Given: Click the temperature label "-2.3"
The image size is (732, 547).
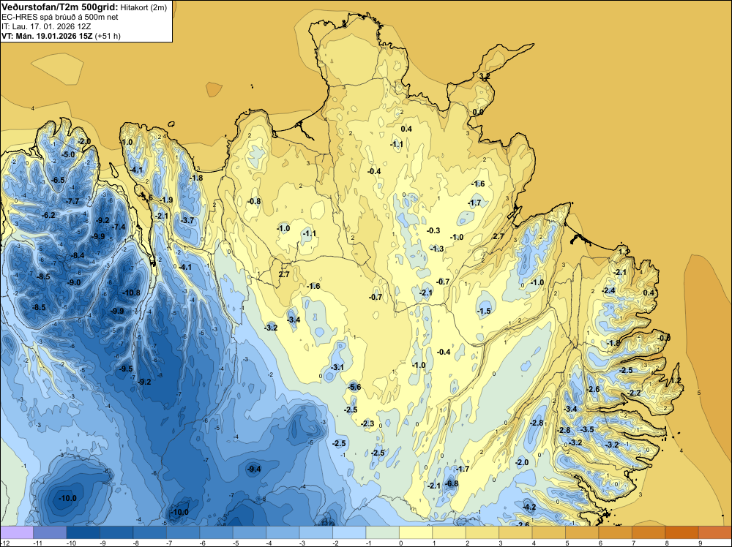Looking at the screenshot, I should click(368, 424).
